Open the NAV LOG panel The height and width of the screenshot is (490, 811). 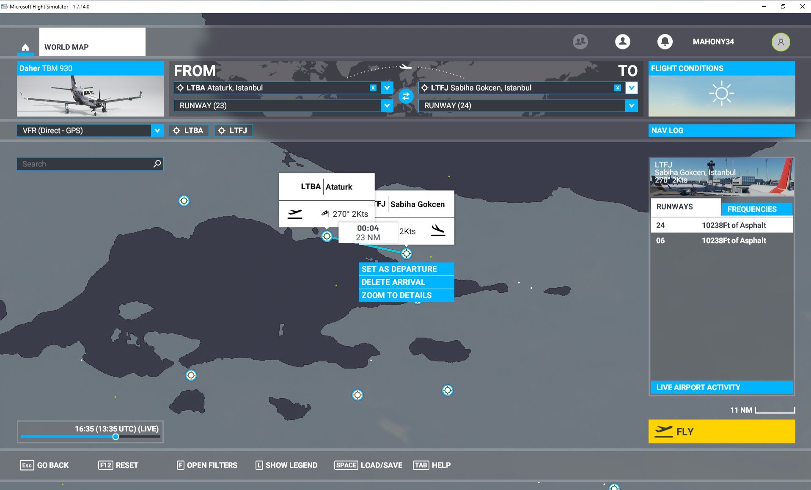click(721, 131)
